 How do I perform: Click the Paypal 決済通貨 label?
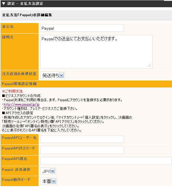[16, 170]
